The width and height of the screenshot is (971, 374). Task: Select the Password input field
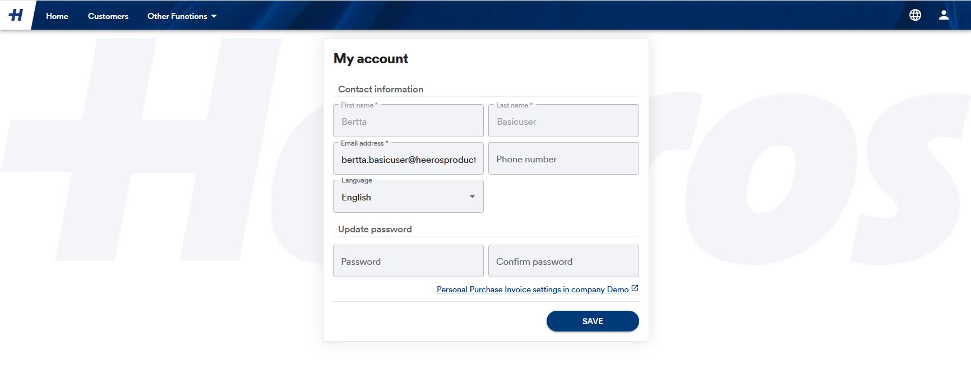point(408,261)
